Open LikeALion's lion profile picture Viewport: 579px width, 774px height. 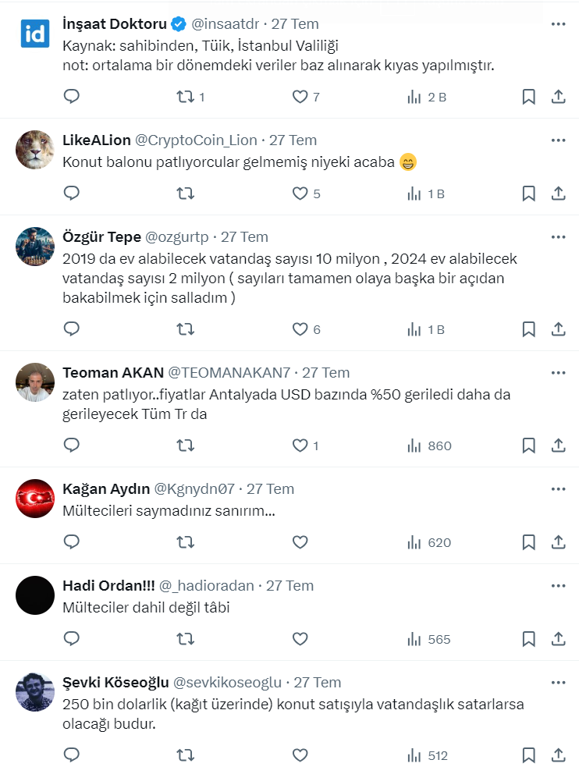(x=34, y=149)
